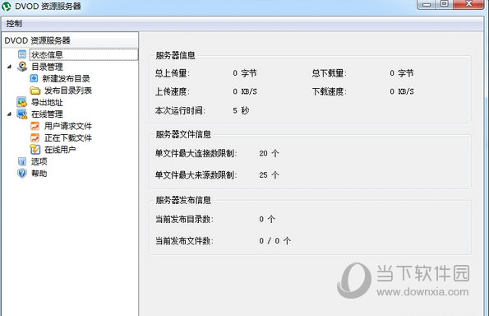Minimize the DVOD window
Image resolution: width=489 pixels, height=316 pixels.
pyautogui.click(x=427, y=4)
